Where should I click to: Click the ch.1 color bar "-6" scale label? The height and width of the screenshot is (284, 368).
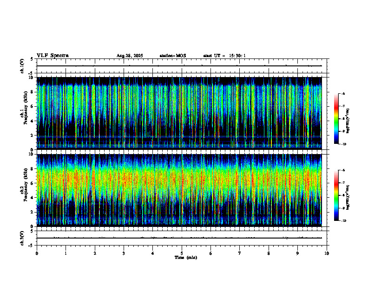[343, 93]
